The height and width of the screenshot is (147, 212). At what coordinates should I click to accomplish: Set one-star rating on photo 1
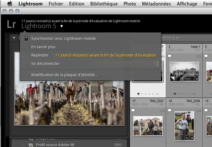pos(138,94)
